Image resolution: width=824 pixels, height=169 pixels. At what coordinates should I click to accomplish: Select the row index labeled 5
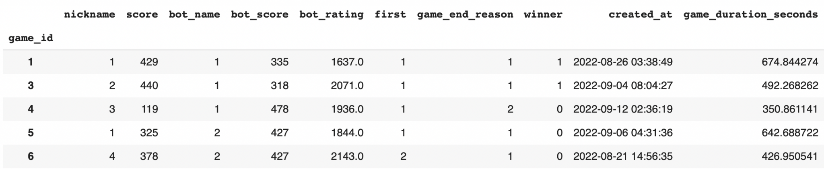31,133
